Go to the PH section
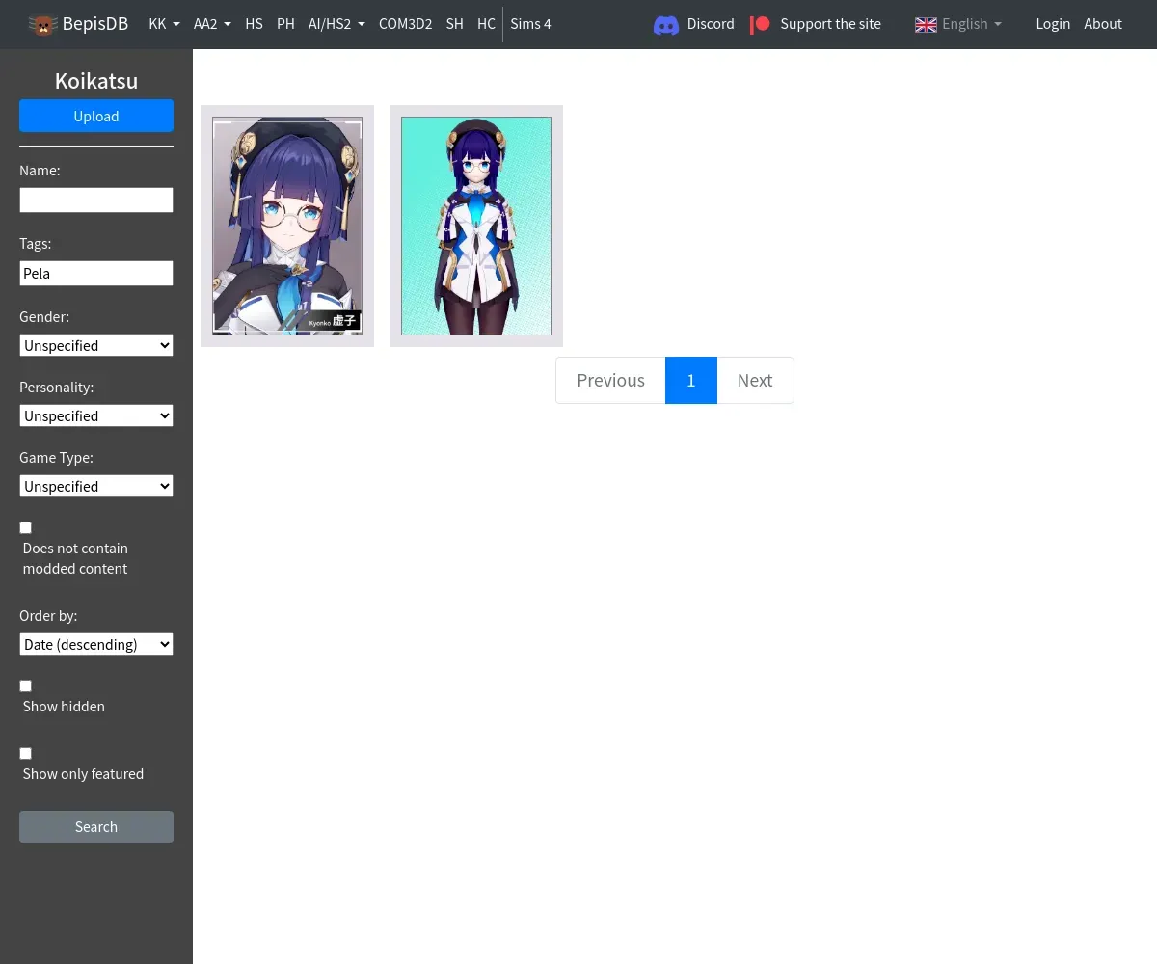 [285, 24]
